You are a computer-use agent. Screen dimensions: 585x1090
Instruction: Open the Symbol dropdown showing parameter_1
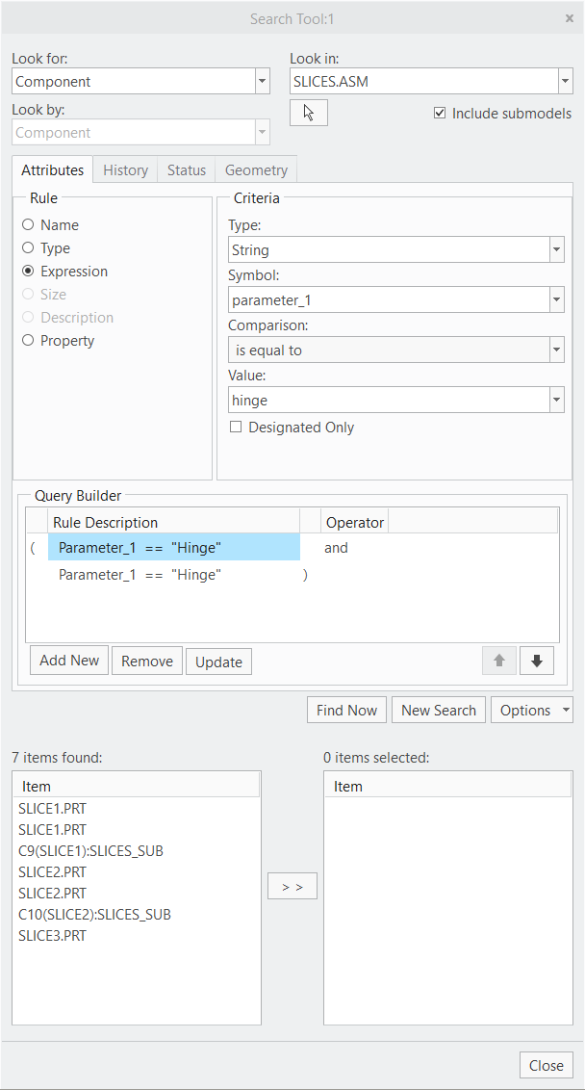click(556, 299)
